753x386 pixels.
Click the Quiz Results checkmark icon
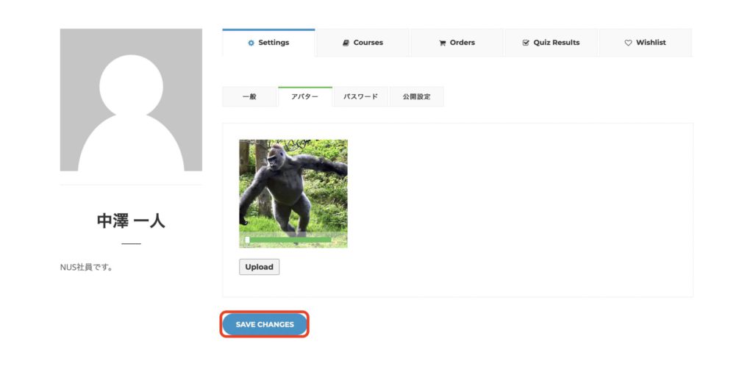(x=526, y=43)
